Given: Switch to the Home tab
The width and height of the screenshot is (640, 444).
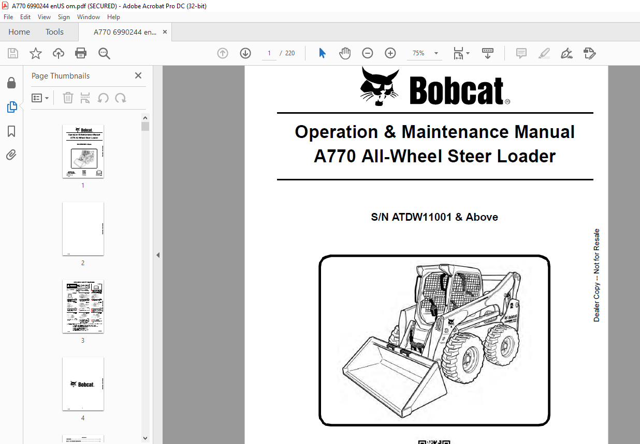Looking at the screenshot, I should [19, 32].
